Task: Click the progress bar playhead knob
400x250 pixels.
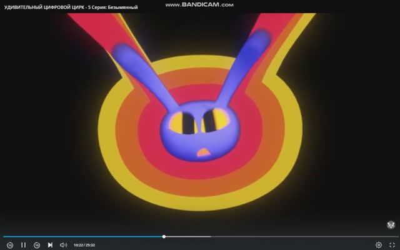Action: point(164,236)
